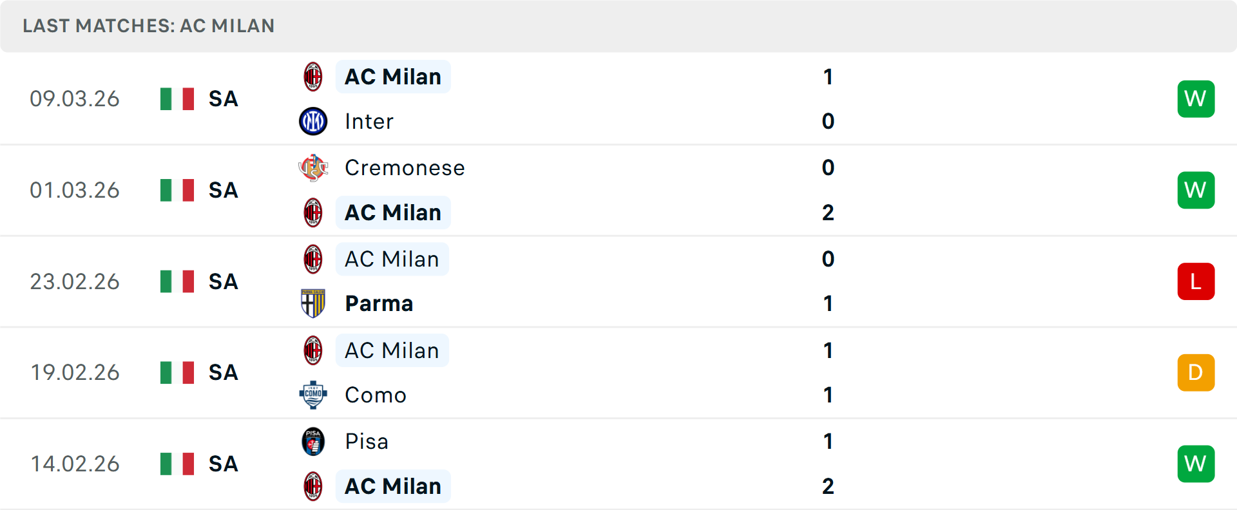Click the Cremonese club badge
This screenshot has height=510, width=1237.
point(313,167)
